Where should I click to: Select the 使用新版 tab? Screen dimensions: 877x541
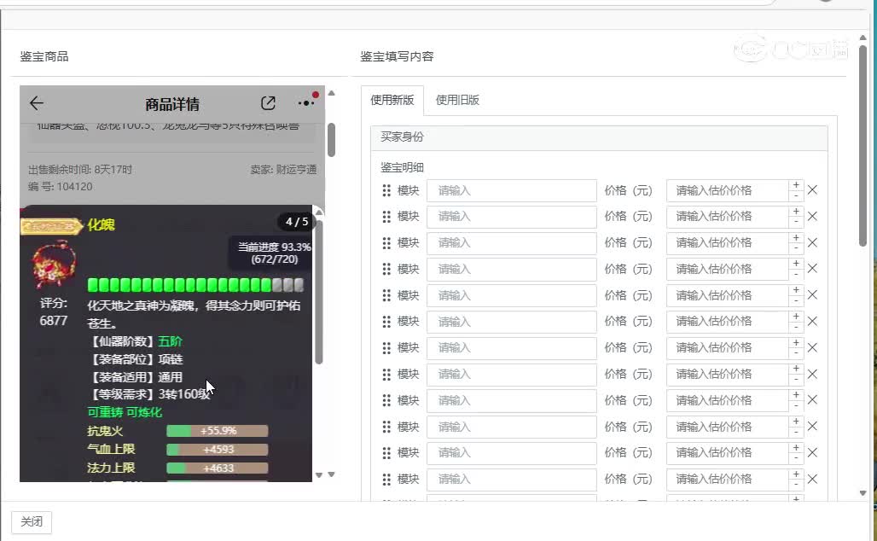pyautogui.click(x=392, y=100)
